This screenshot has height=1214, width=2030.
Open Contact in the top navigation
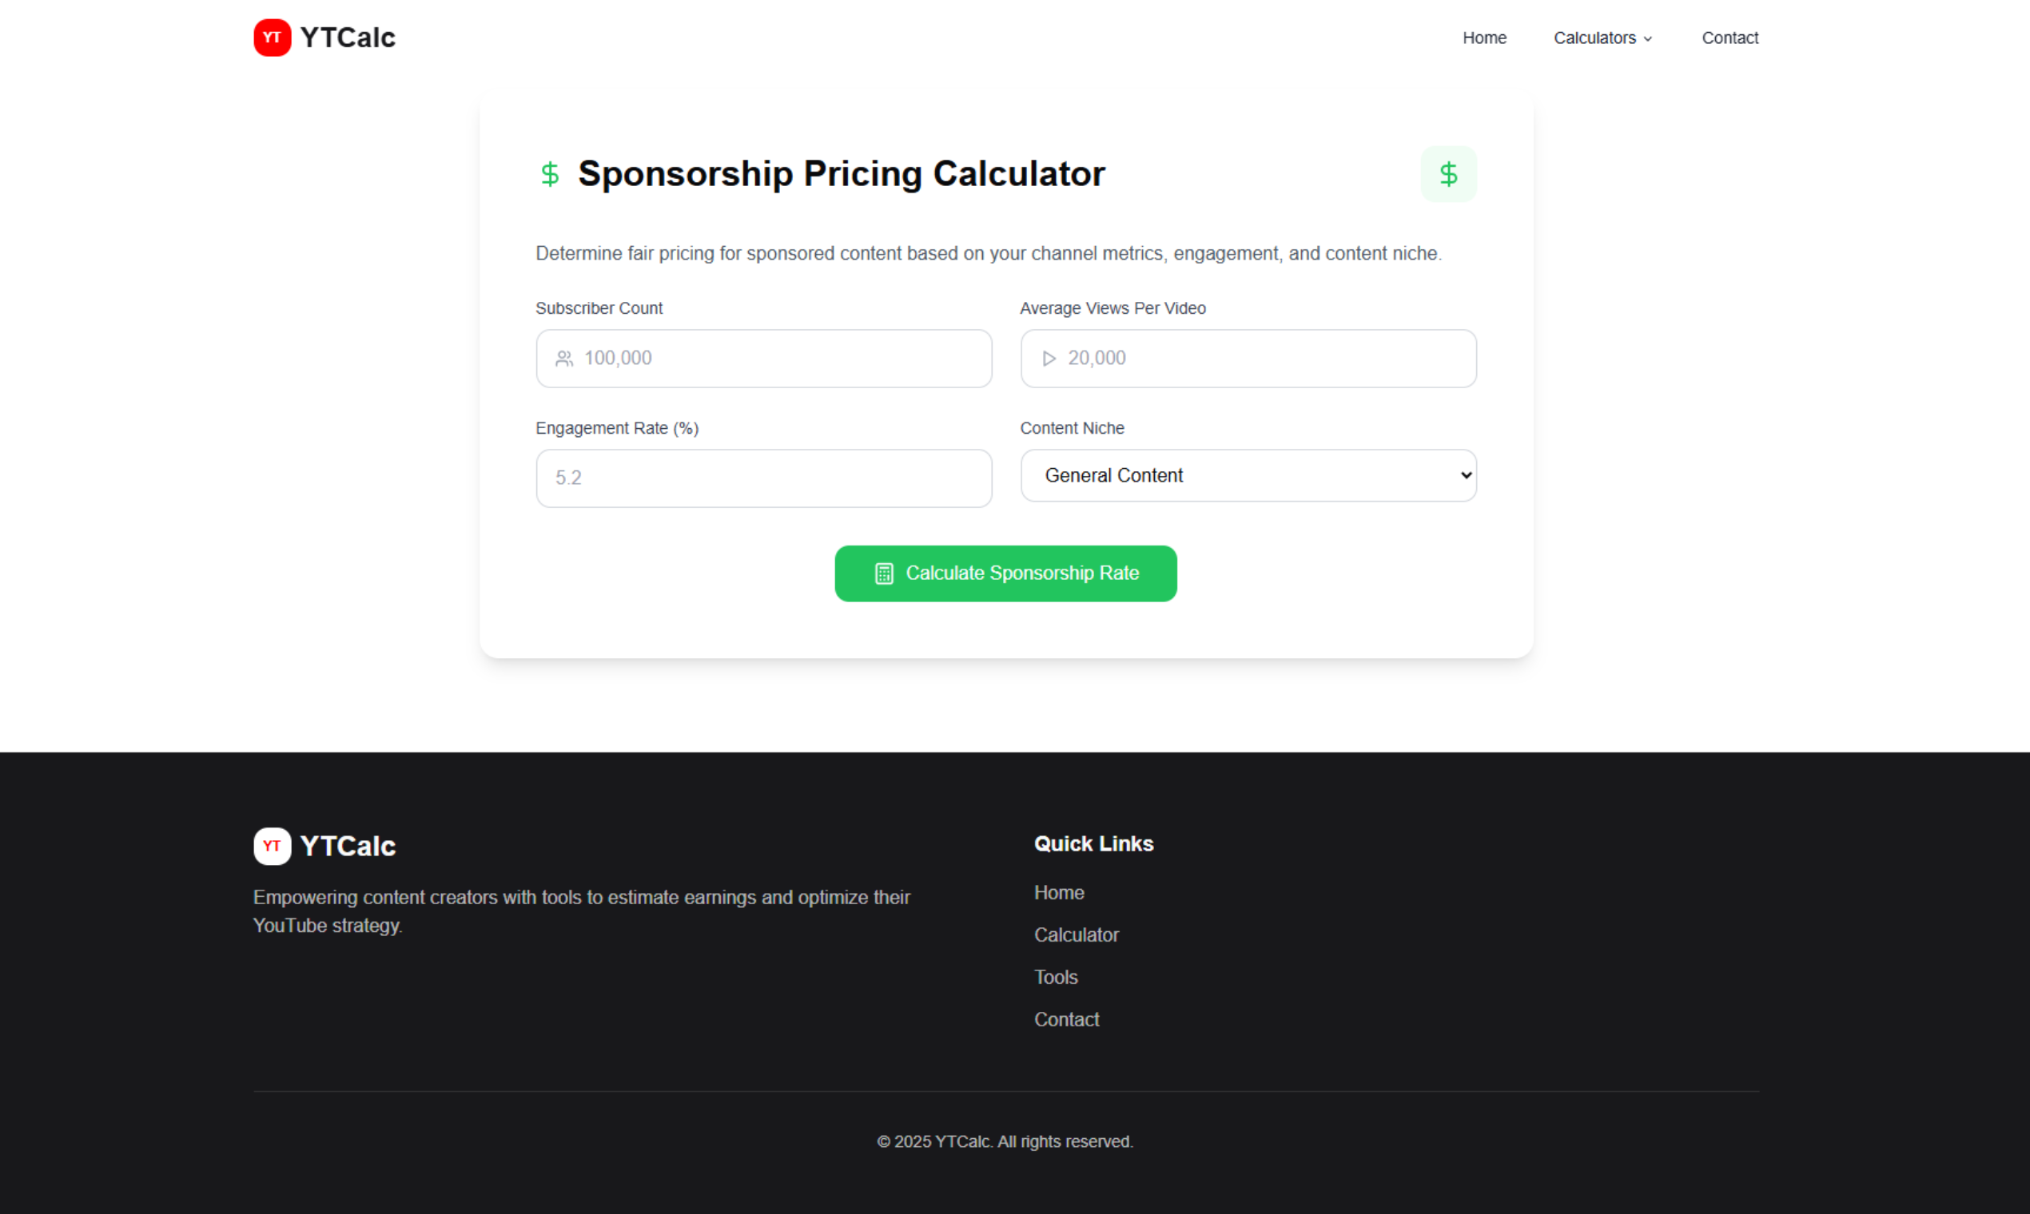[x=1729, y=38]
